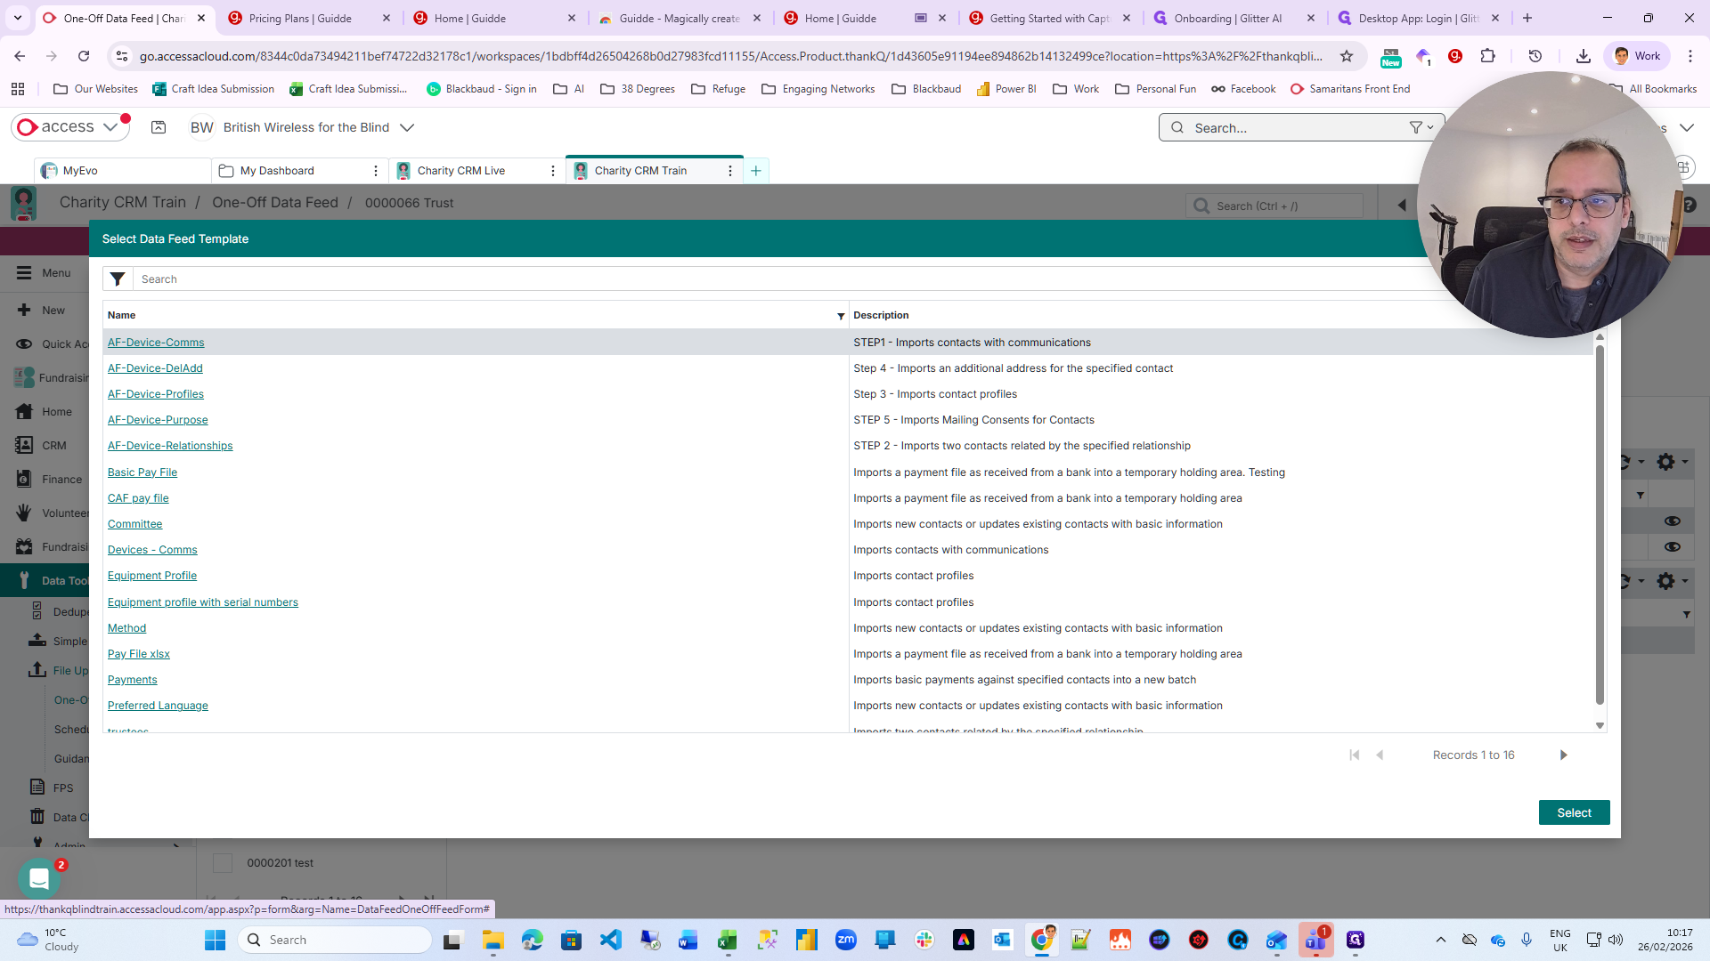
Task: Toggle the second eye visibility icon
Action: pyautogui.click(x=1672, y=546)
